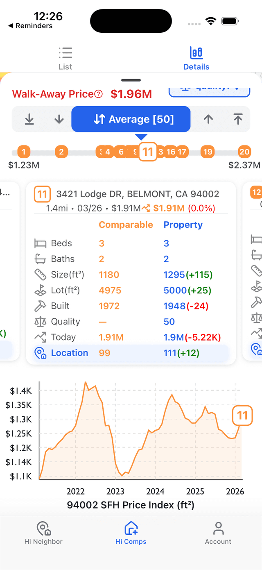Select comp marker 16 on the price slider
The height and width of the screenshot is (570, 262).
pos(171,152)
